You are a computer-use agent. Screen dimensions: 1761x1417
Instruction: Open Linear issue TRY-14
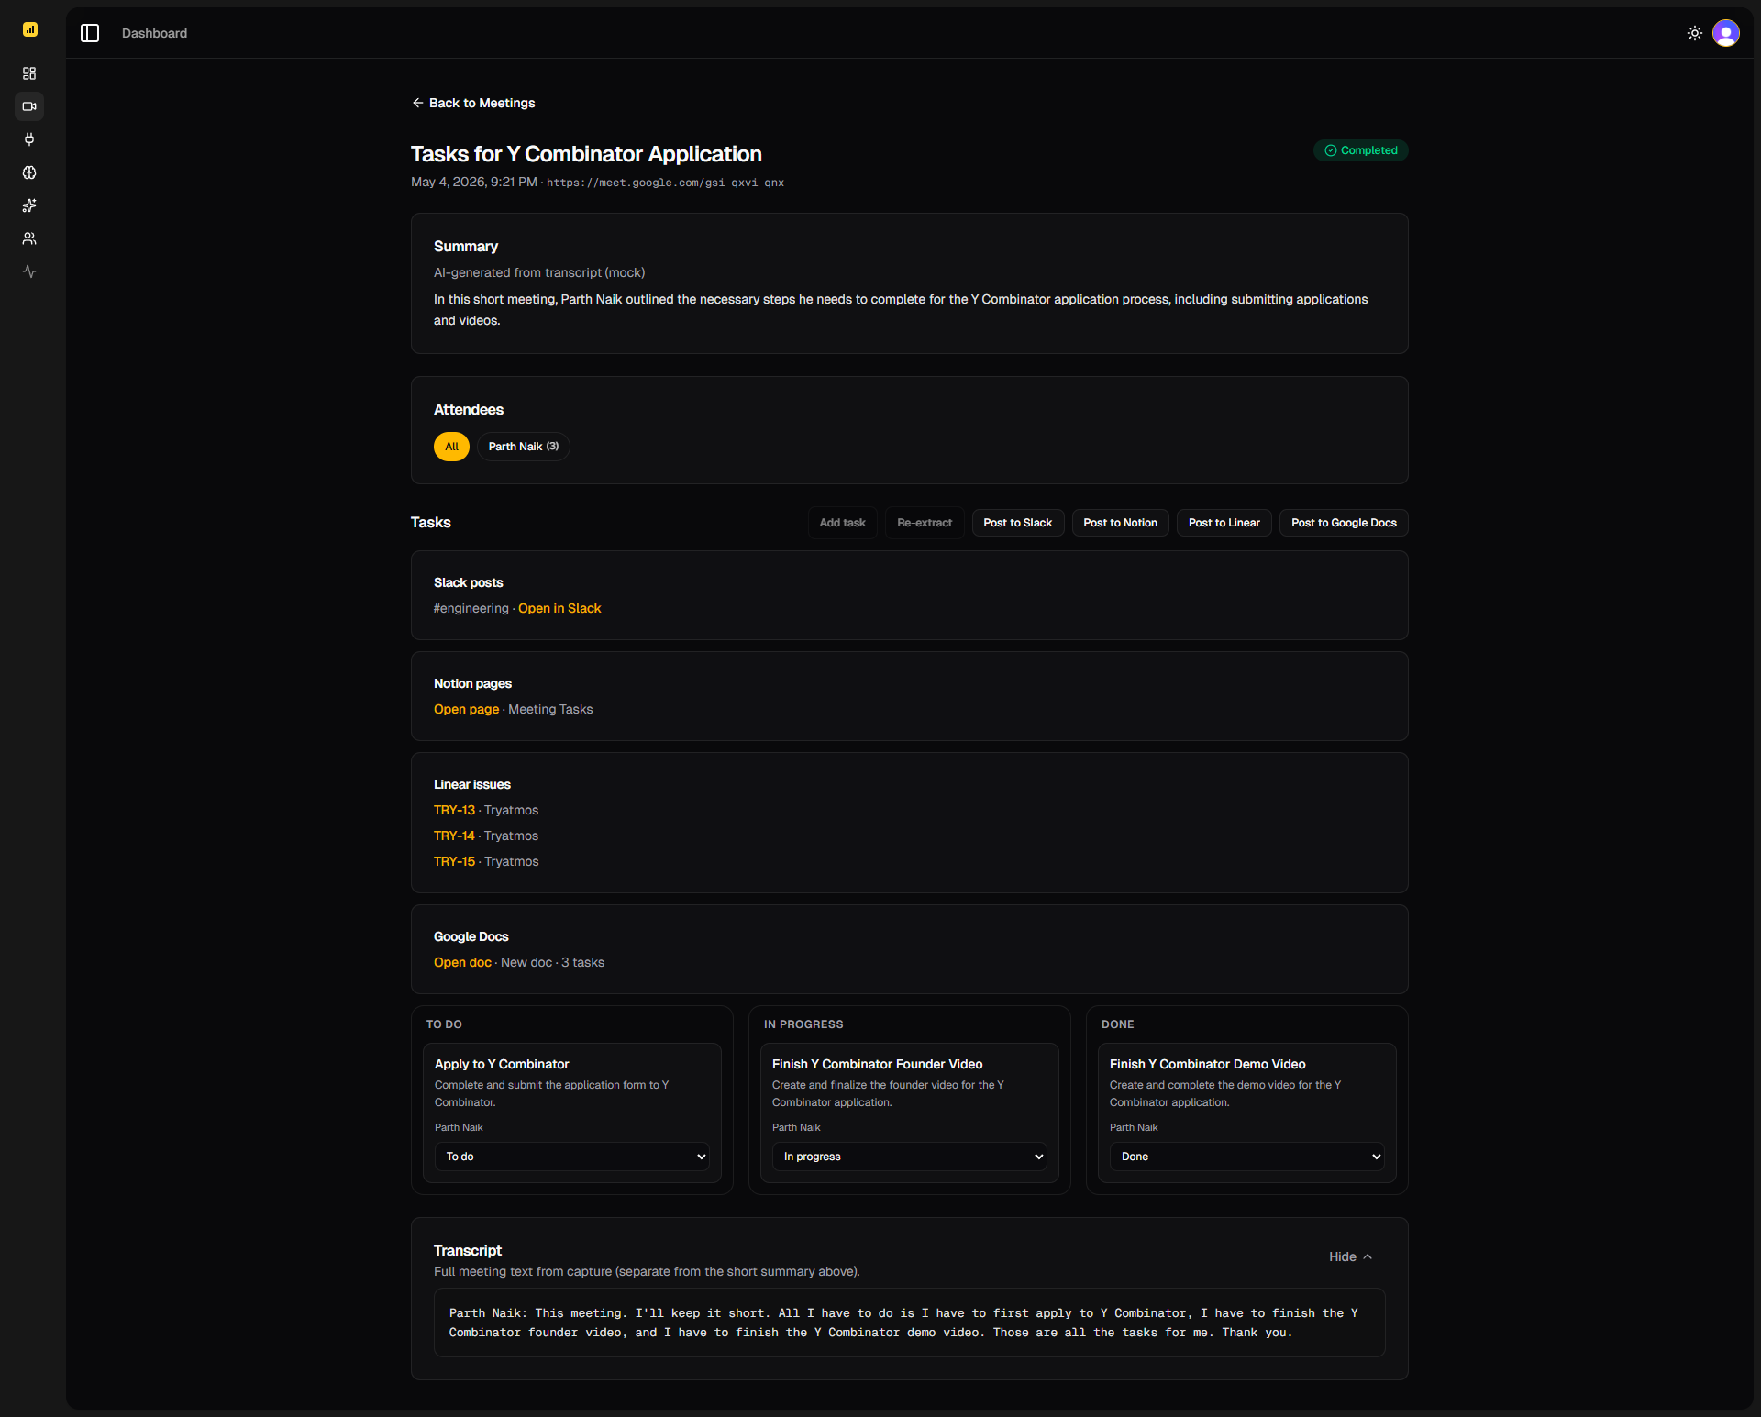point(454,836)
